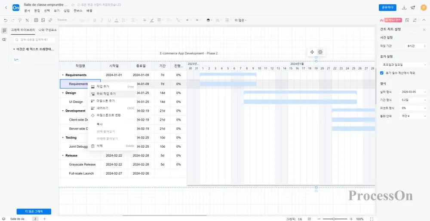Click the insert link toolbar icon
Viewport: 430px width, 221px height.
coord(50,20)
